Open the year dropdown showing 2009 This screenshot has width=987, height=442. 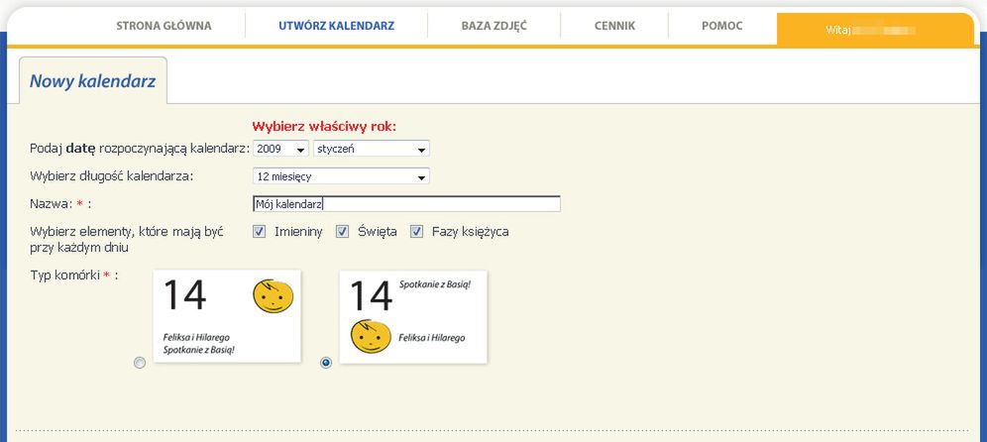pyautogui.click(x=280, y=150)
